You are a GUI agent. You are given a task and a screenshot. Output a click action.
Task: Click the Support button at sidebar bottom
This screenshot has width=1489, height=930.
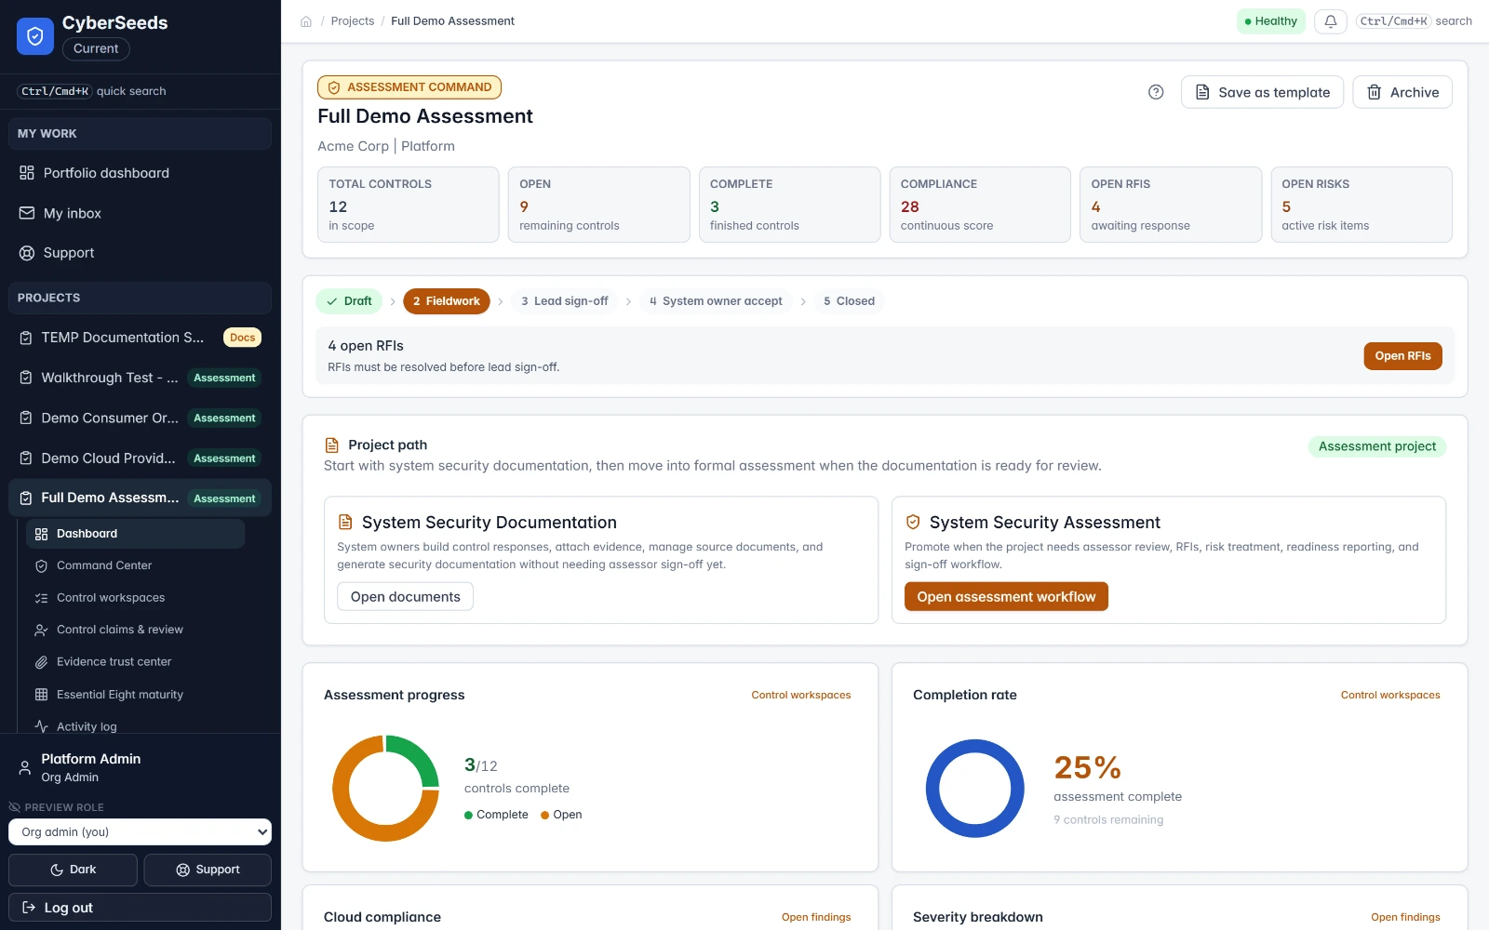point(208,870)
